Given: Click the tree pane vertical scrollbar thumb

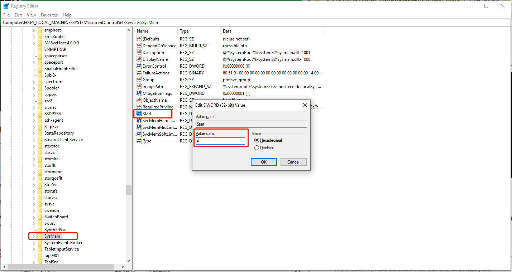Looking at the screenshot, I should 129,190.
